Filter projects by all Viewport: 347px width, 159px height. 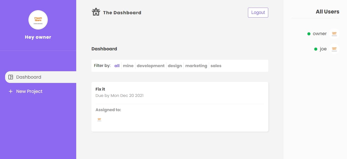click(117, 66)
